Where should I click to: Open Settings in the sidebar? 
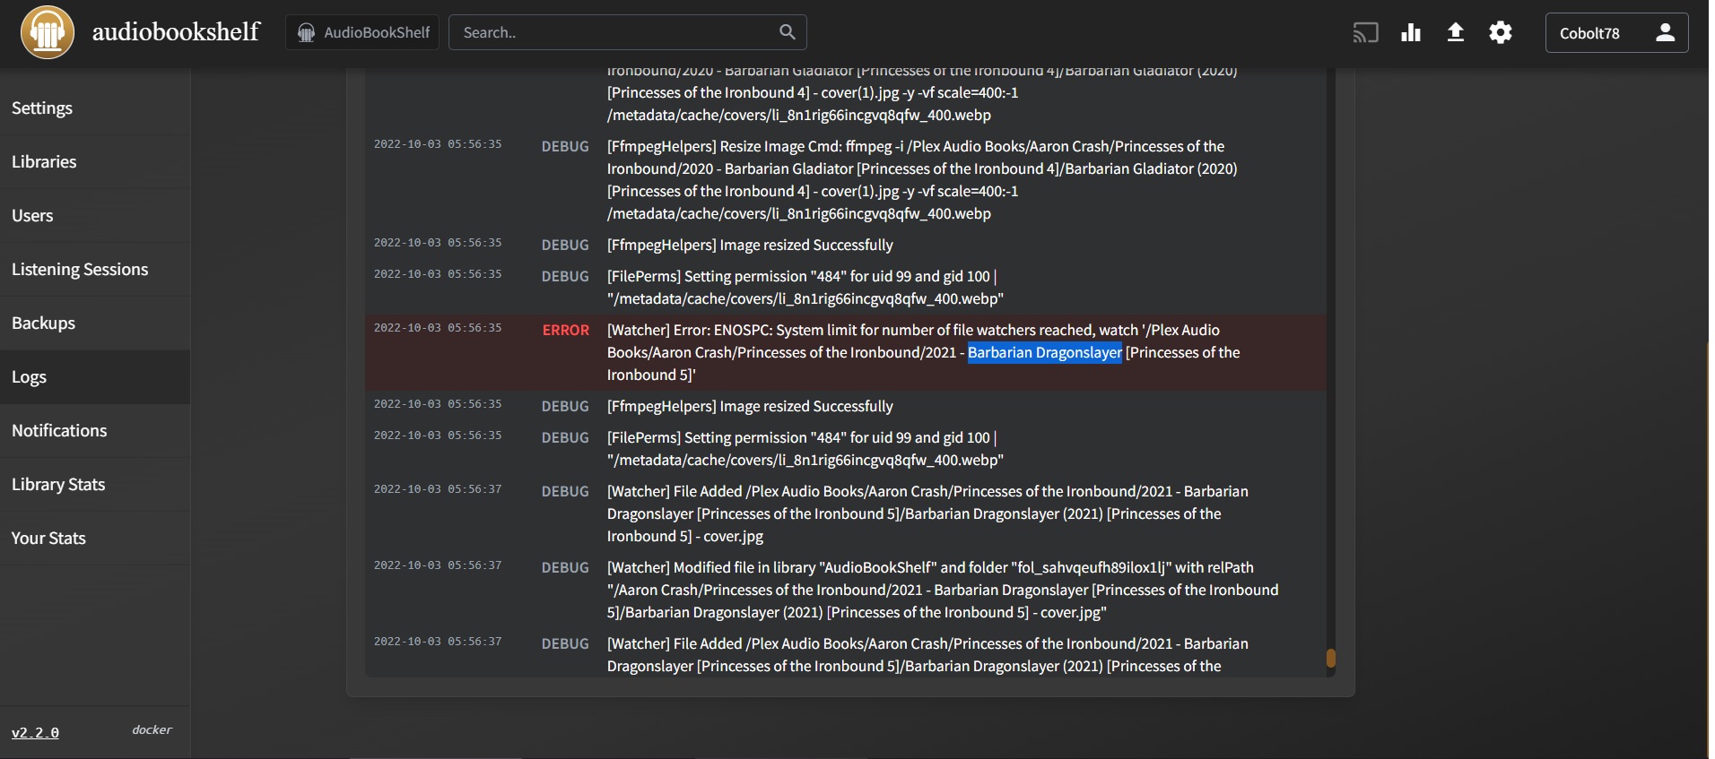[x=95, y=108]
